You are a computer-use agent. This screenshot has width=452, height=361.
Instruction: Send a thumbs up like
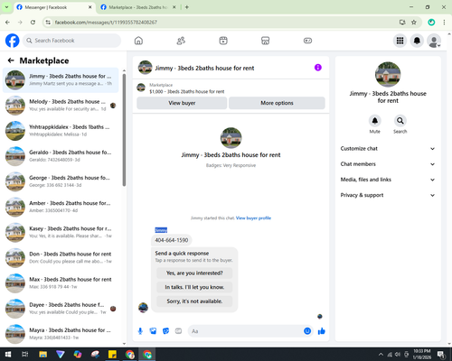click(322, 331)
